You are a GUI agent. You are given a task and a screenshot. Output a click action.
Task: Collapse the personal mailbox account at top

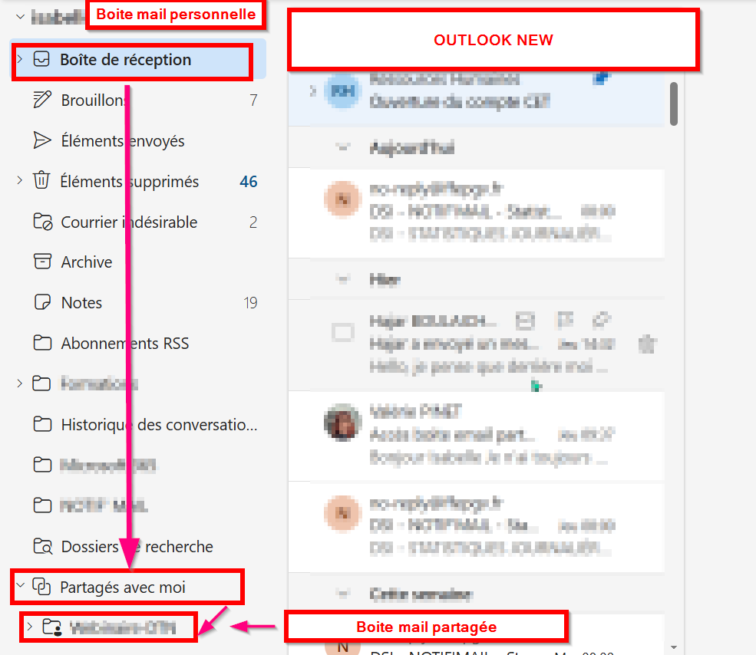pyautogui.click(x=20, y=17)
